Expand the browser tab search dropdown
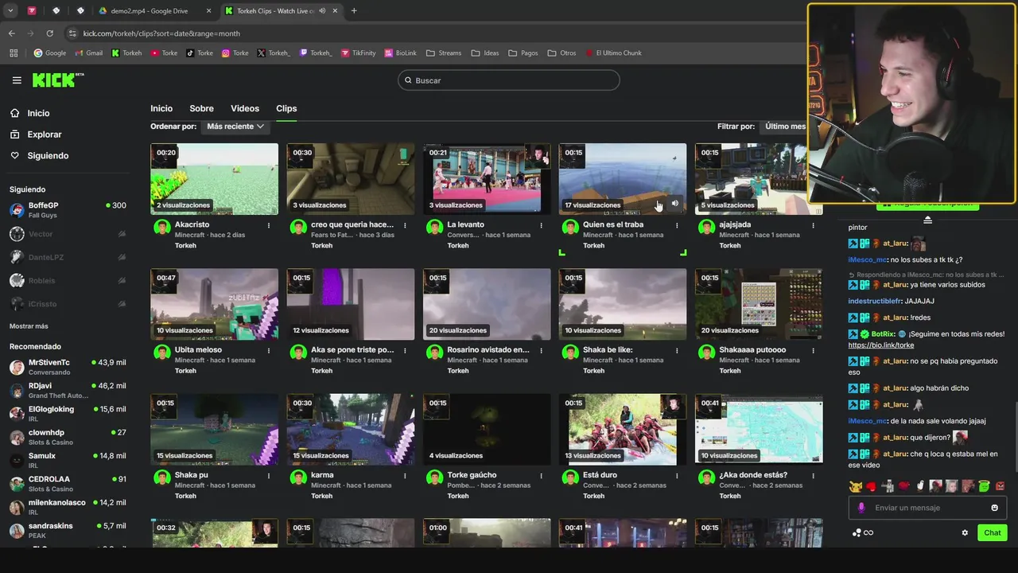Image resolution: width=1018 pixels, height=573 pixels. (x=10, y=11)
